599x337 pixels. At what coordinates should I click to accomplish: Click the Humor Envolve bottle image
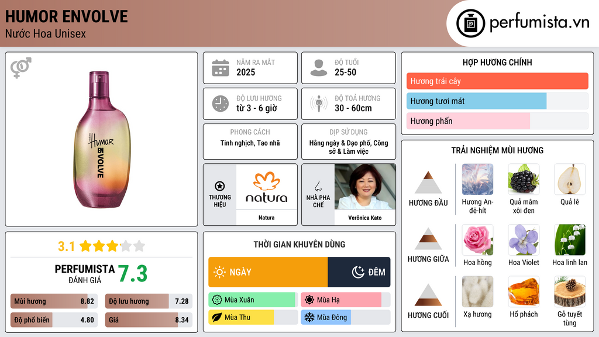[x=102, y=139]
